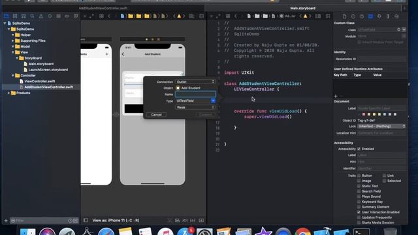Enable the Image trait checkbox

(359, 181)
